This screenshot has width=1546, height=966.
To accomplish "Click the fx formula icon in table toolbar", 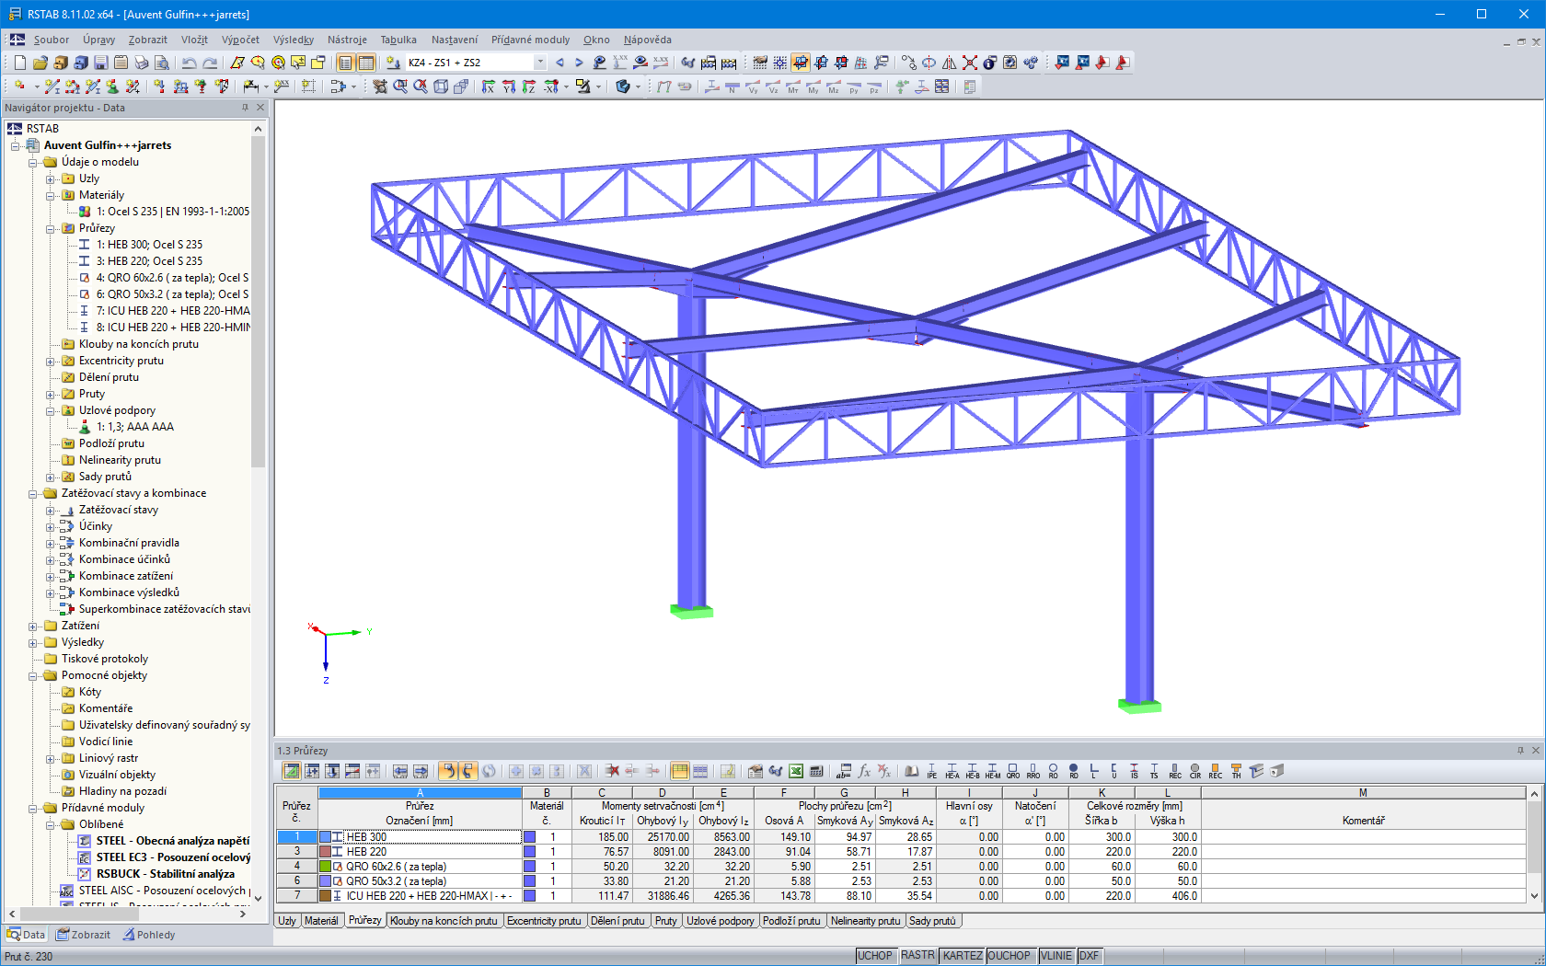I will coord(864,771).
